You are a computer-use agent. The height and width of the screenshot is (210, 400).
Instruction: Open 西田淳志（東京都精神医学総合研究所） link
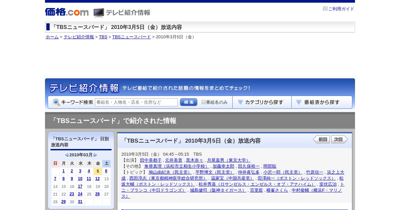click(x=168, y=178)
